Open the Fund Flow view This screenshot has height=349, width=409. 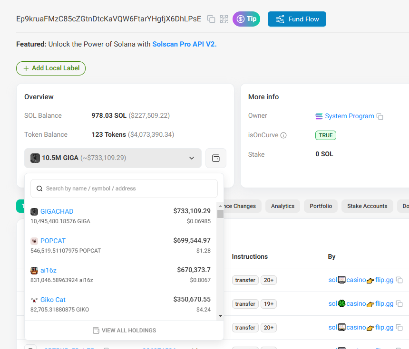coord(297,19)
